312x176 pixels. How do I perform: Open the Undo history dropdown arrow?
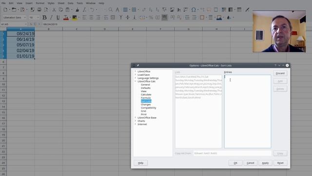coord(96,10)
